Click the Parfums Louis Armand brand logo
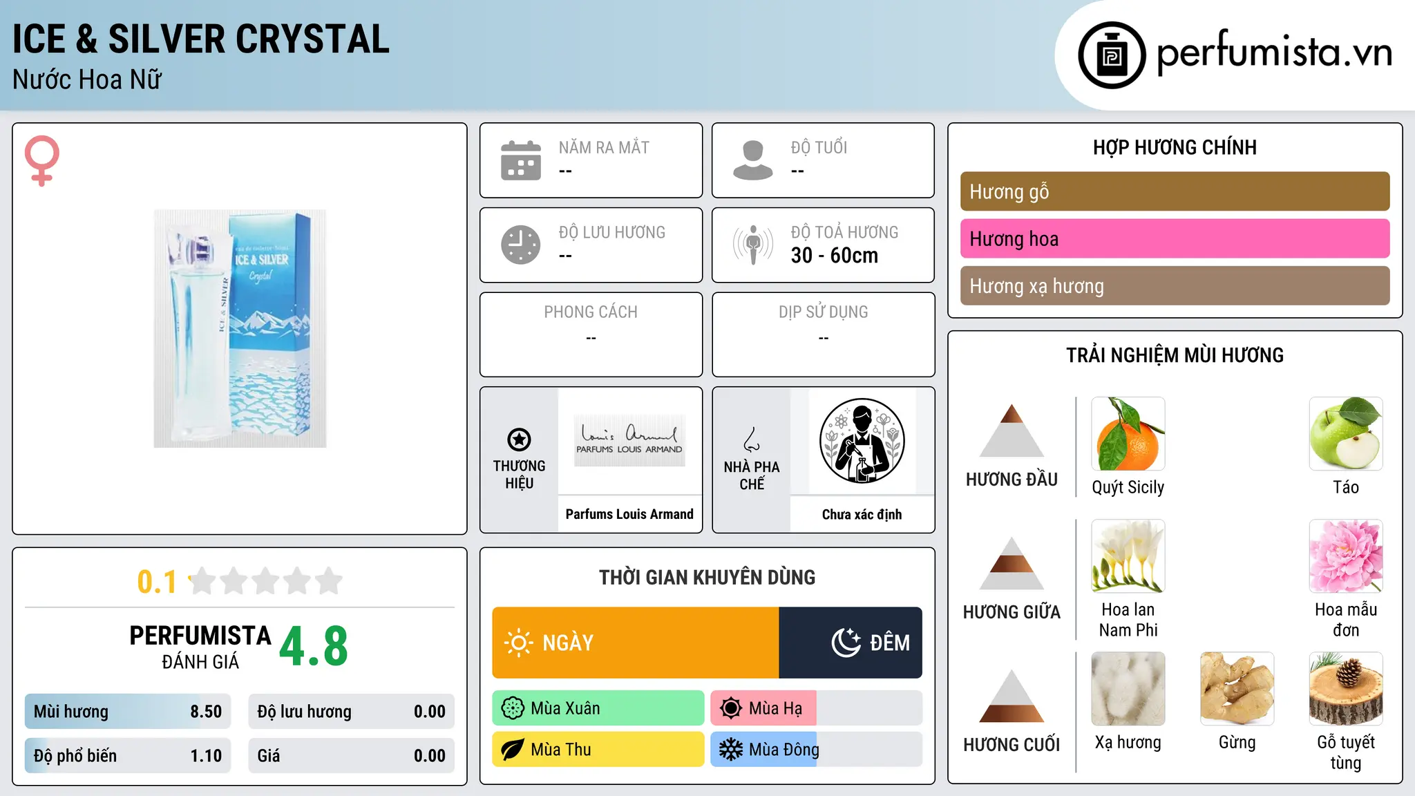Screen dimensions: 1415x796 pyautogui.click(x=629, y=440)
